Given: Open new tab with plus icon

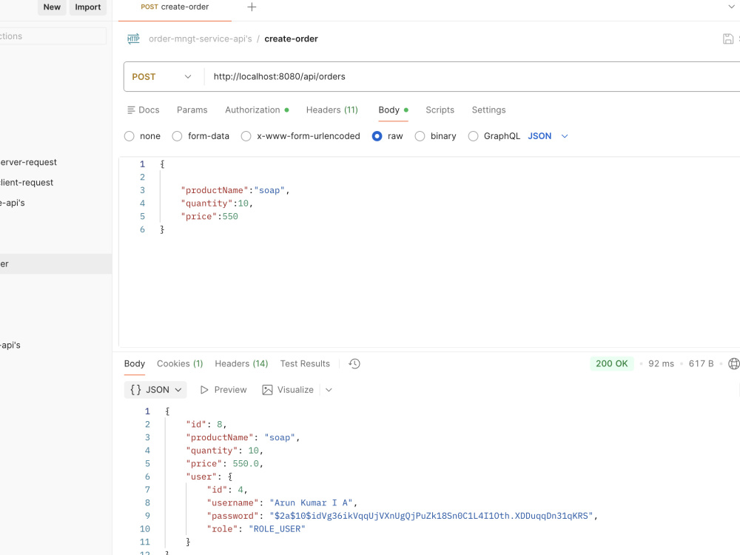Looking at the screenshot, I should click(252, 7).
